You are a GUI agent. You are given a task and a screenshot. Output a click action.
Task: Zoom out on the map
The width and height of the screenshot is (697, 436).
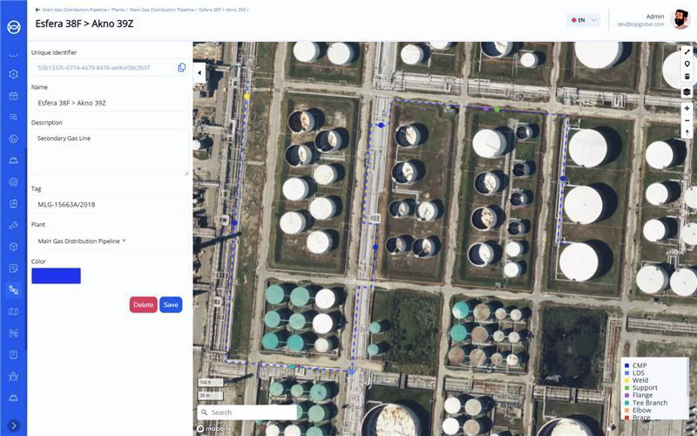click(687, 120)
